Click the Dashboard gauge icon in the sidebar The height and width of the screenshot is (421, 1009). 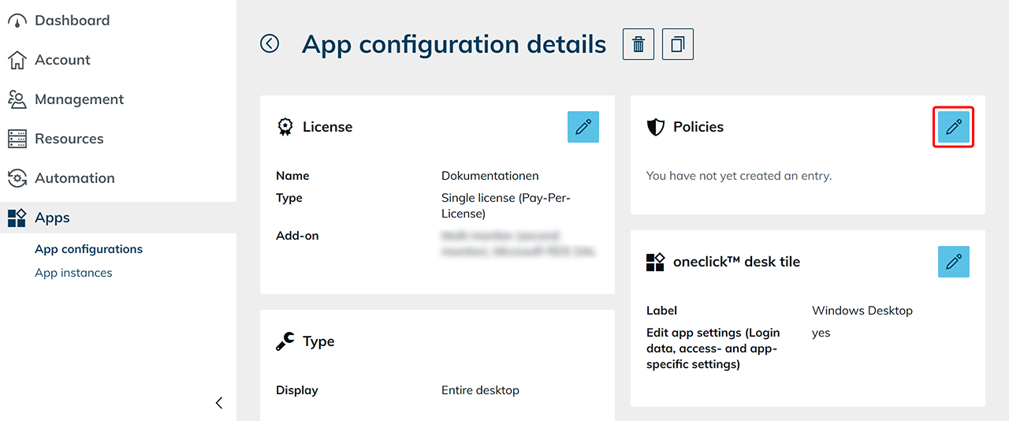pyautogui.click(x=17, y=20)
